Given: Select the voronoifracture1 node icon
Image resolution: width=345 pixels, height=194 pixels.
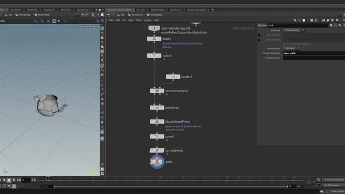Looking at the screenshot, I should click(x=157, y=91).
